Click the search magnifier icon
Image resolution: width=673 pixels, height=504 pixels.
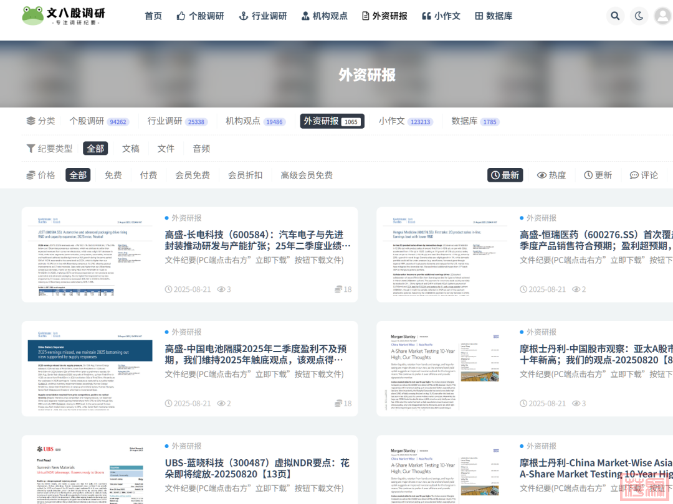[x=615, y=16]
